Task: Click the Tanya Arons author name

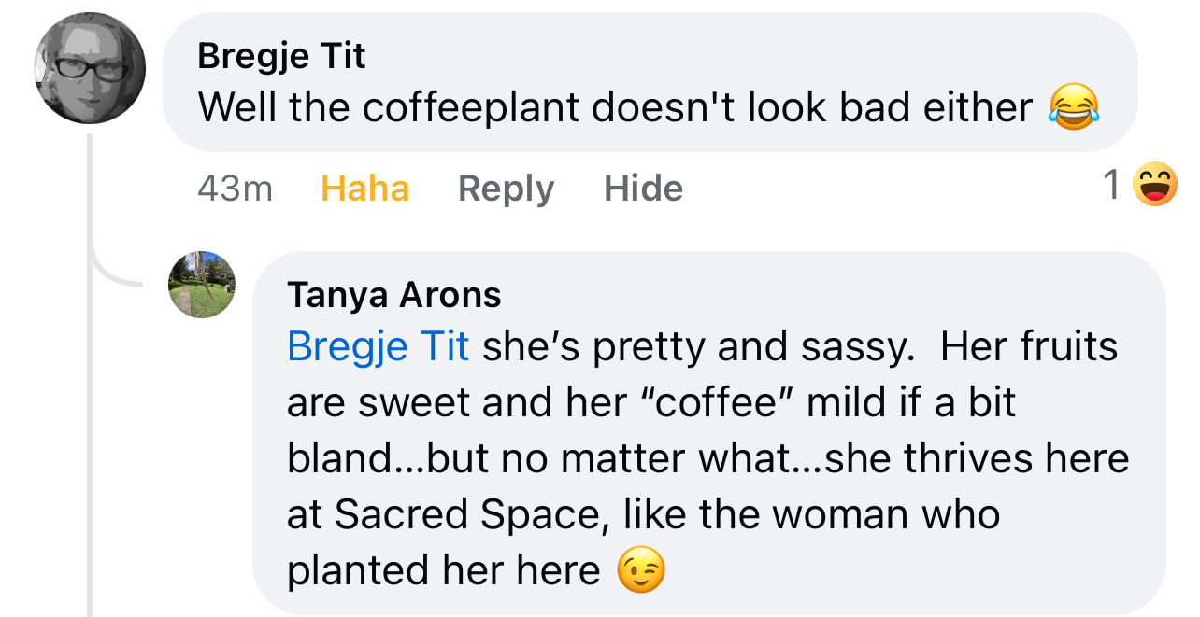Action: [x=394, y=295]
